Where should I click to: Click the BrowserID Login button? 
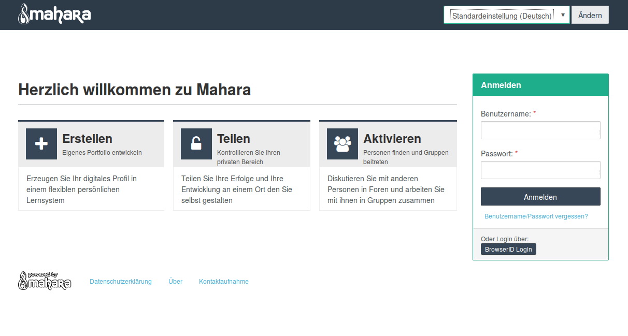tap(508, 250)
